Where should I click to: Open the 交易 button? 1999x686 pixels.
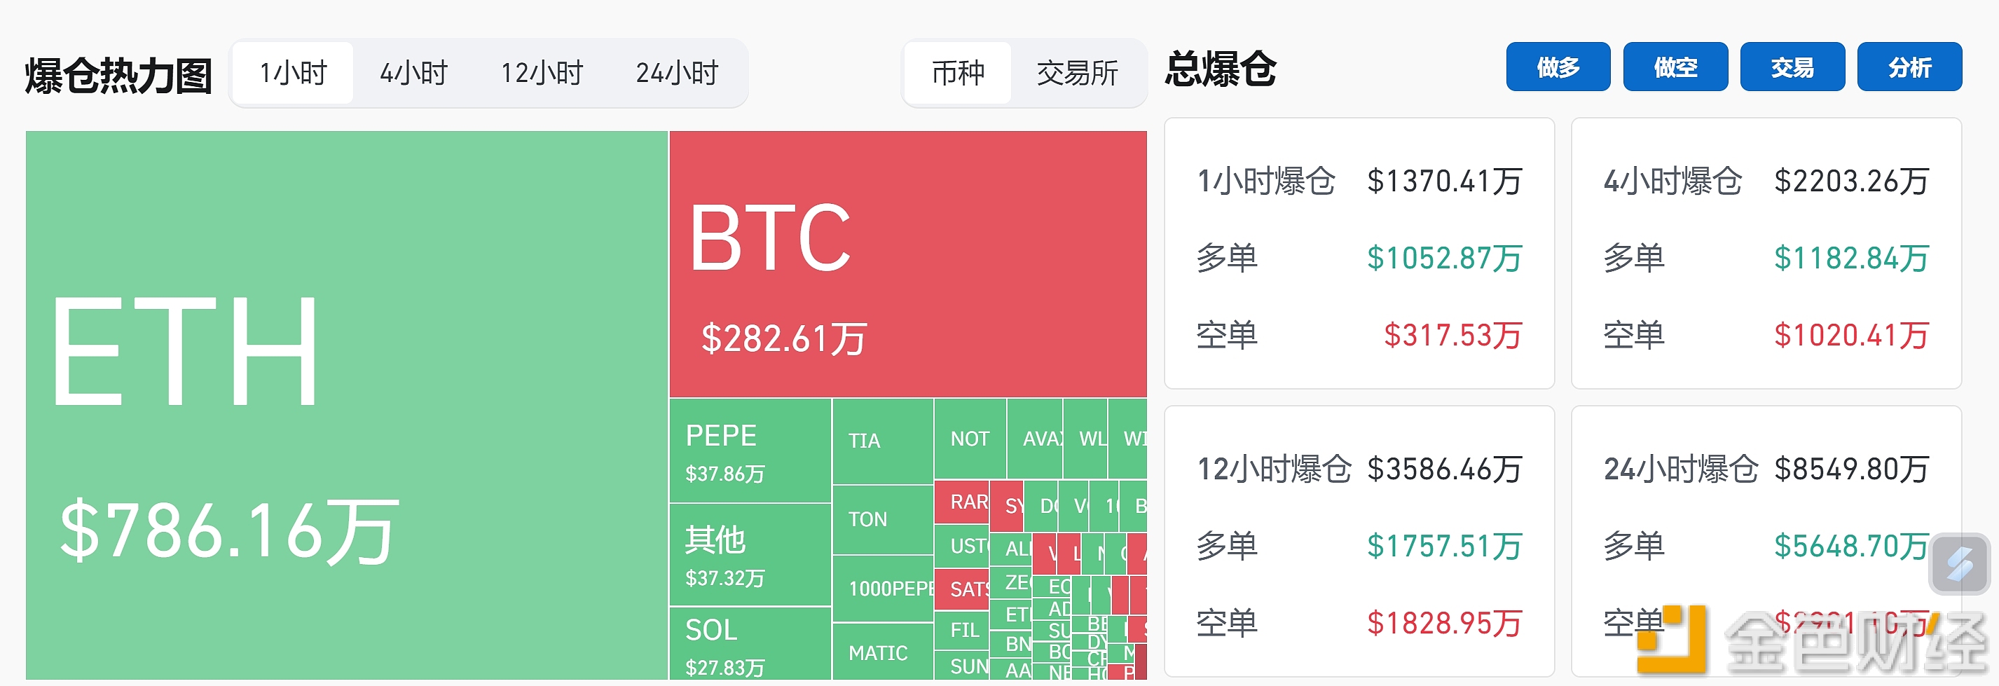point(1792,67)
